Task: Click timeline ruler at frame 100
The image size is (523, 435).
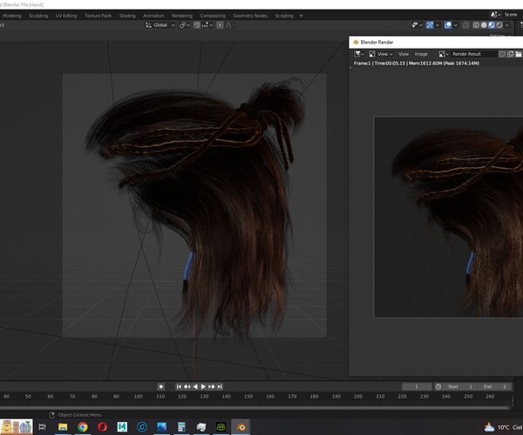Action: [x=138, y=397]
